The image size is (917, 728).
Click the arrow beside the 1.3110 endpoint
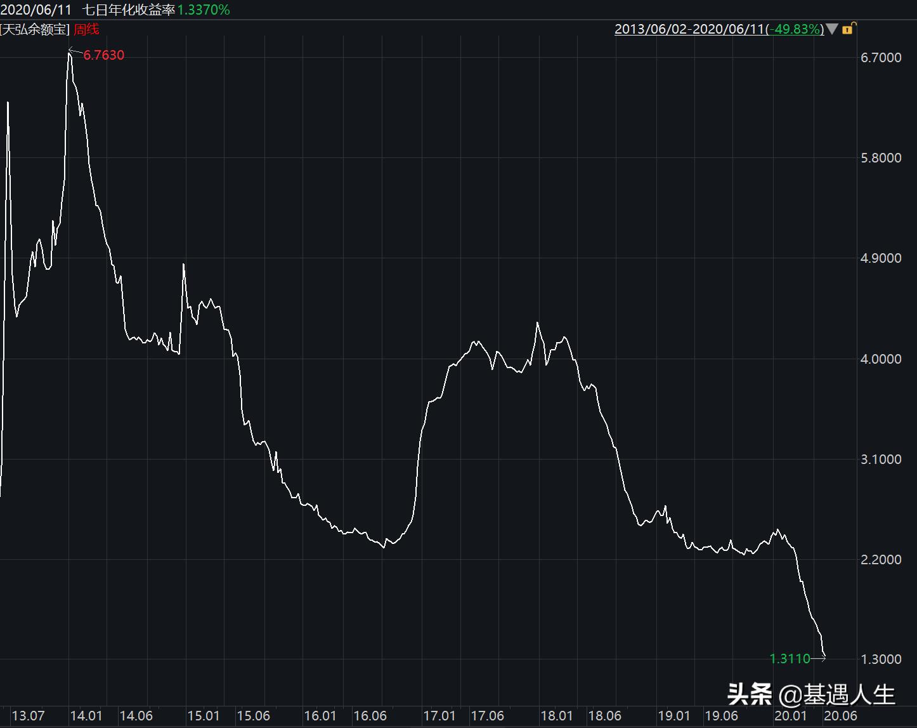point(821,659)
